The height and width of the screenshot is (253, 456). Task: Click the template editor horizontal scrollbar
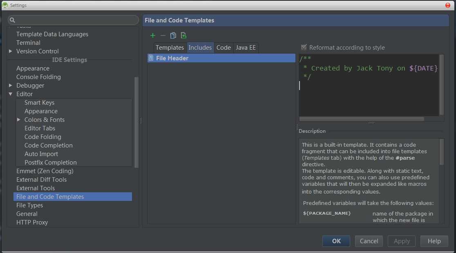click(x=362, y=119)
